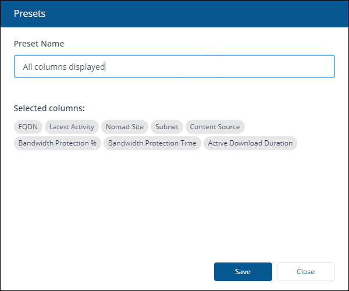Click the Active Download Duration tag
This screenshot has width=349, height=291.
(x=250, y=143)
